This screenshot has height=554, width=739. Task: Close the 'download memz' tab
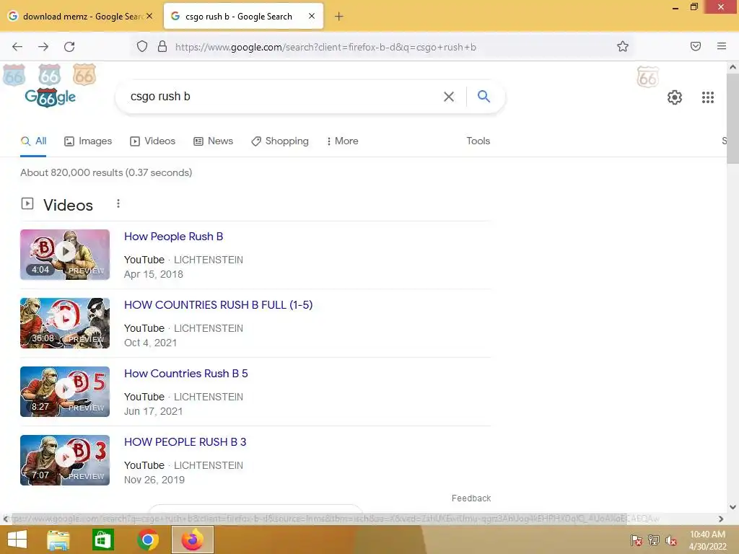point(149,16)
